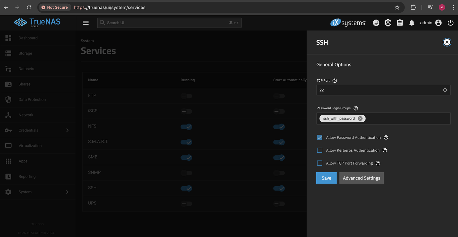The height and width of the screenshot is (237, 458).
Task: Expand the System sidebar submenu
Action: (67, 192)
